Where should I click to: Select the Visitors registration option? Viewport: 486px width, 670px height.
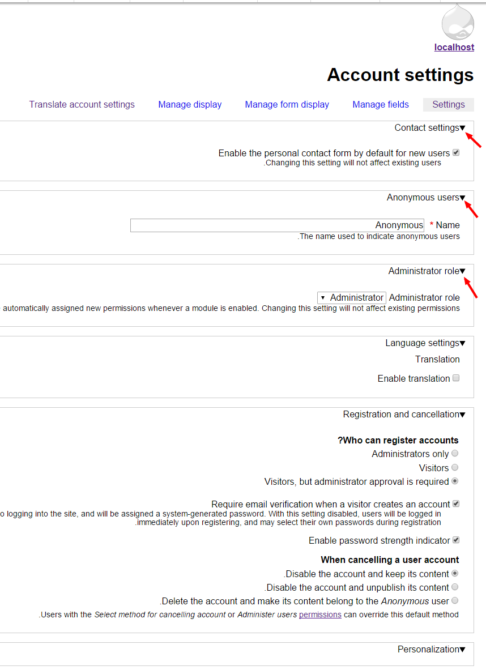tap(455, 467)
